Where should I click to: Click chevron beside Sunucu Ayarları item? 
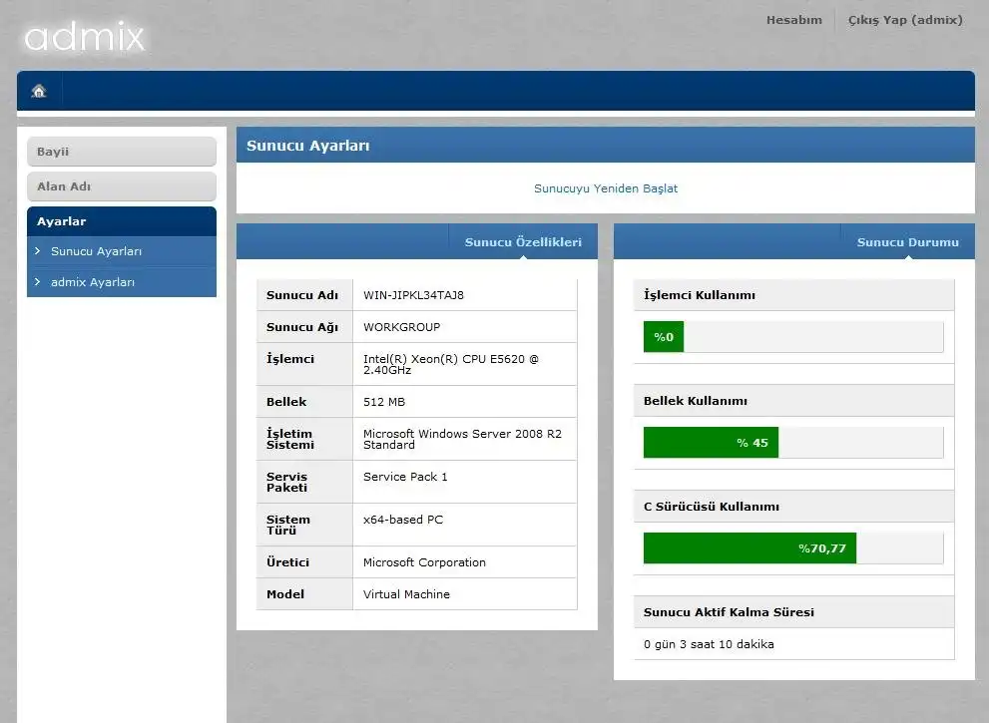point(38,251)
